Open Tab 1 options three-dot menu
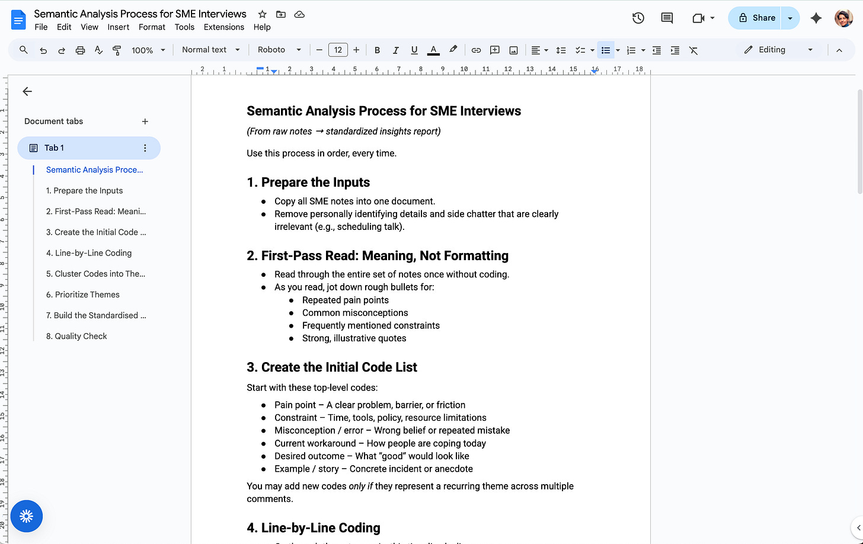 pos(145,148)
